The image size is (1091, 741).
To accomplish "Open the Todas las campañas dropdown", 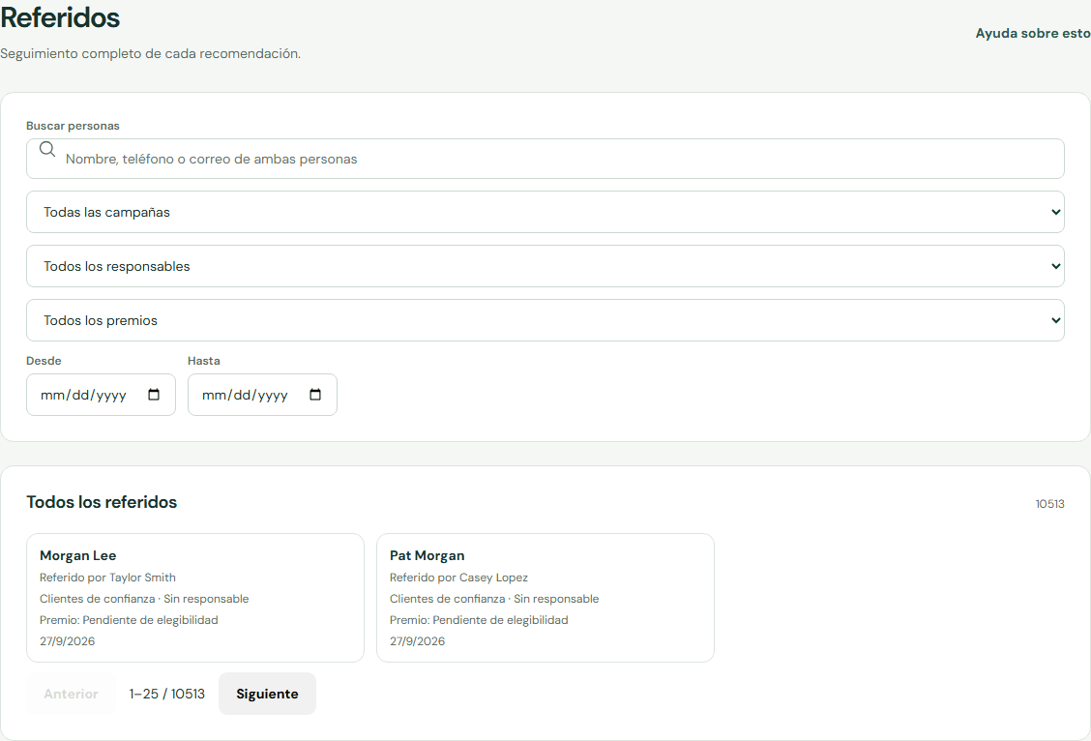I will 545,212.
